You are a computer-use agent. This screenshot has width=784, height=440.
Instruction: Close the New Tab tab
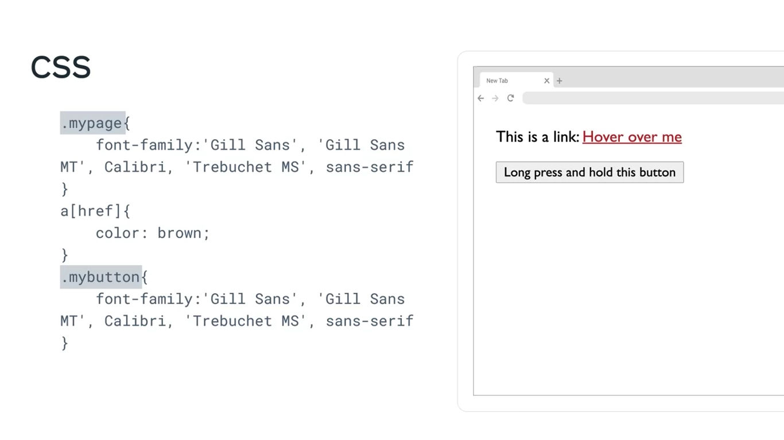[x=546, y=81]
